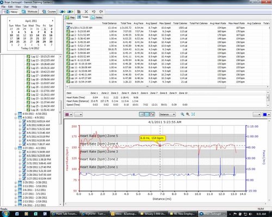Toggle the chart view icon with horizontal arrows

[x=141, y=114]
